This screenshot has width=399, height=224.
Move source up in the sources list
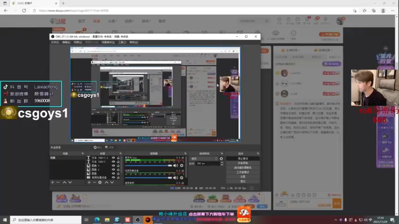pyautogui.click(x=106, y=182)
